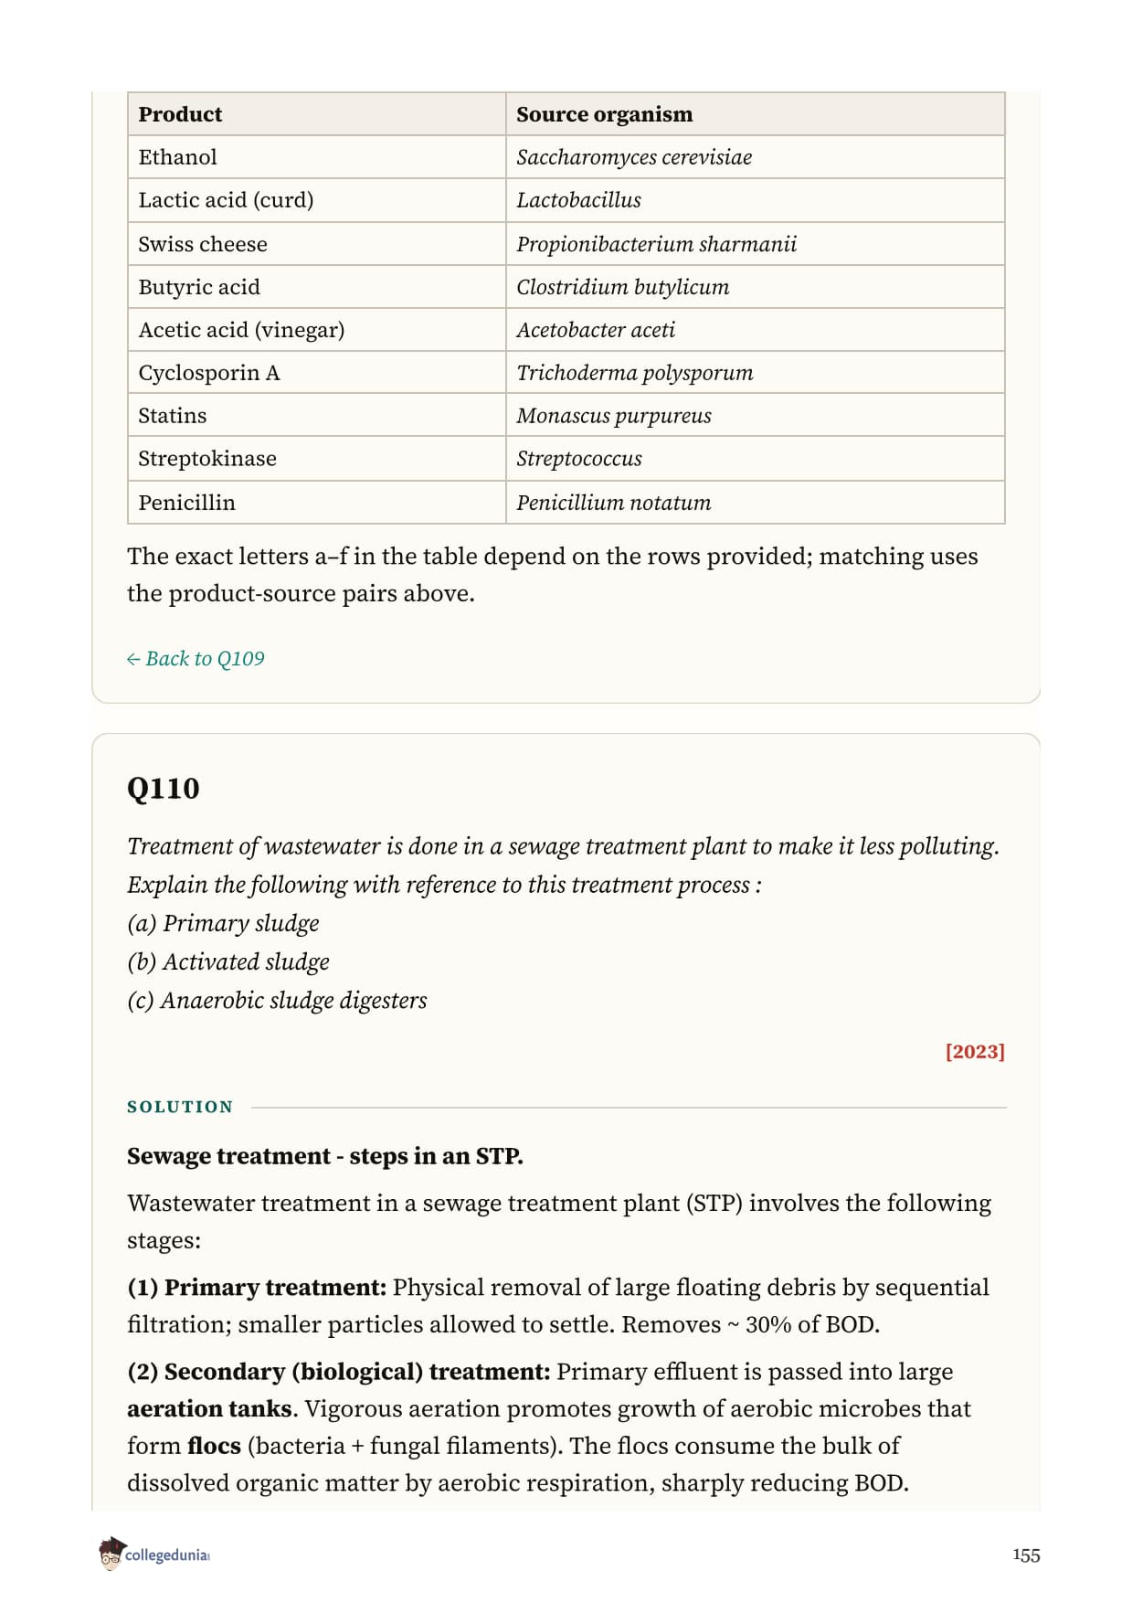Click the SOLUTION section label
Image resolution: width=1132 pixels, height=1603 pixels.
180,1107
